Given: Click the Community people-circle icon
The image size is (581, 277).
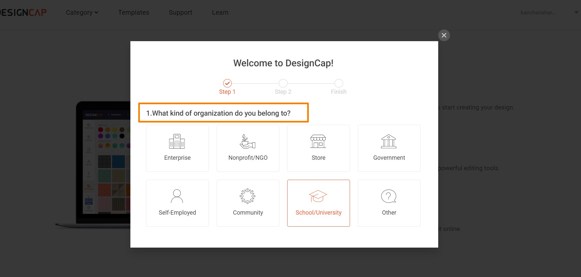Looking at the screenshot, I should point(248,196).
